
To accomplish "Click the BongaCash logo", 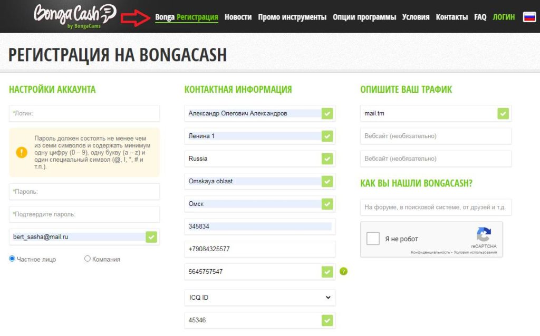I will click(75, 16).
